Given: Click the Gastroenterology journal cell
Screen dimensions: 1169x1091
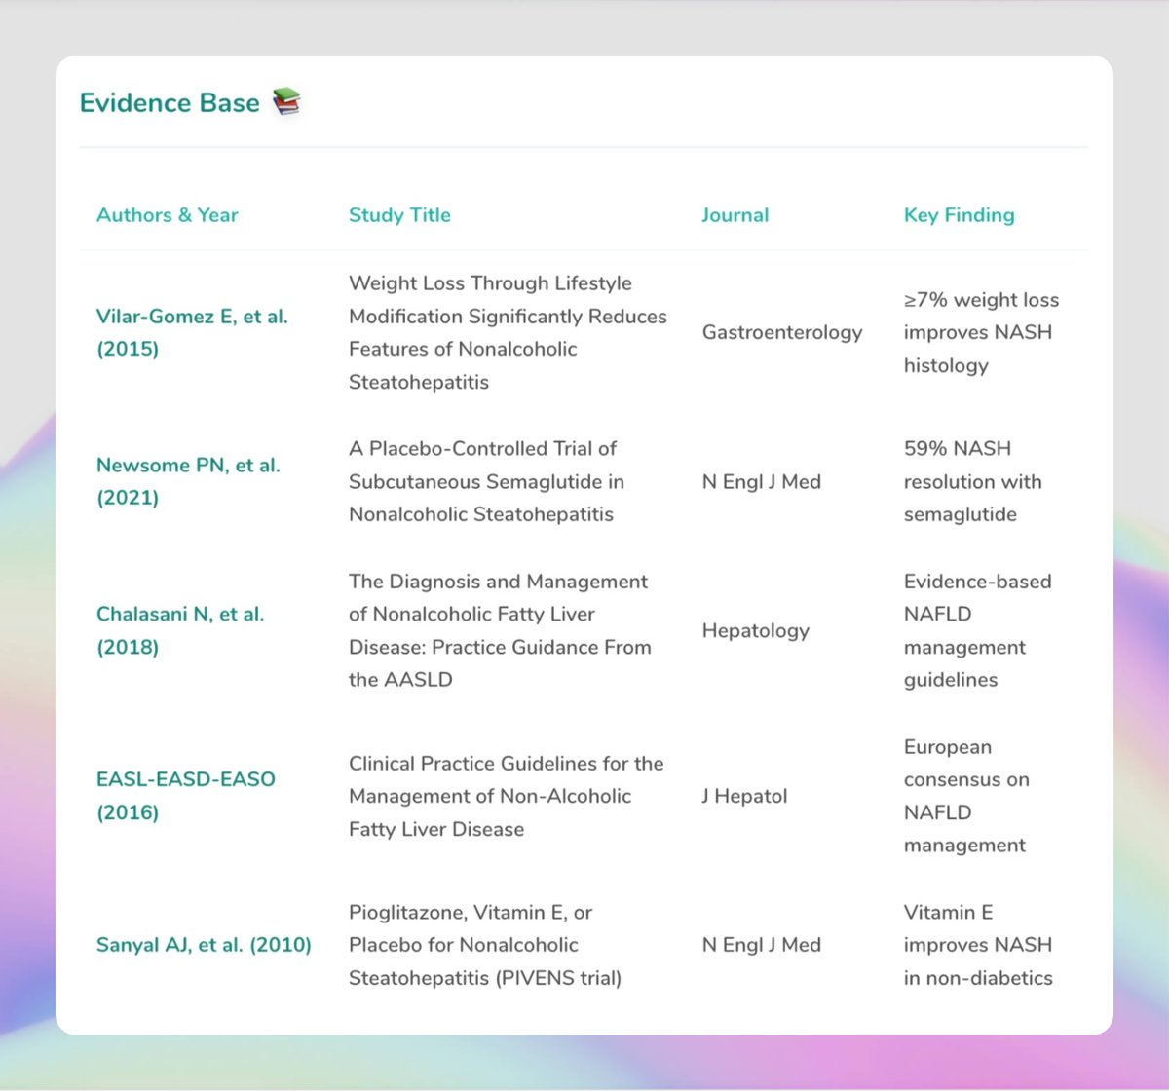Looking at the screenshot, I should (782, 332).
